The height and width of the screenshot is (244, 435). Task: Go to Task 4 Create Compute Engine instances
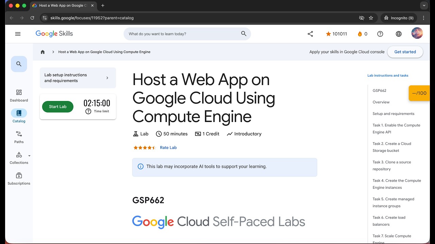tap(397, 184)
